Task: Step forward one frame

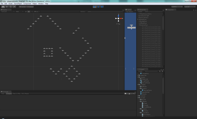Action: click(102, 7)
